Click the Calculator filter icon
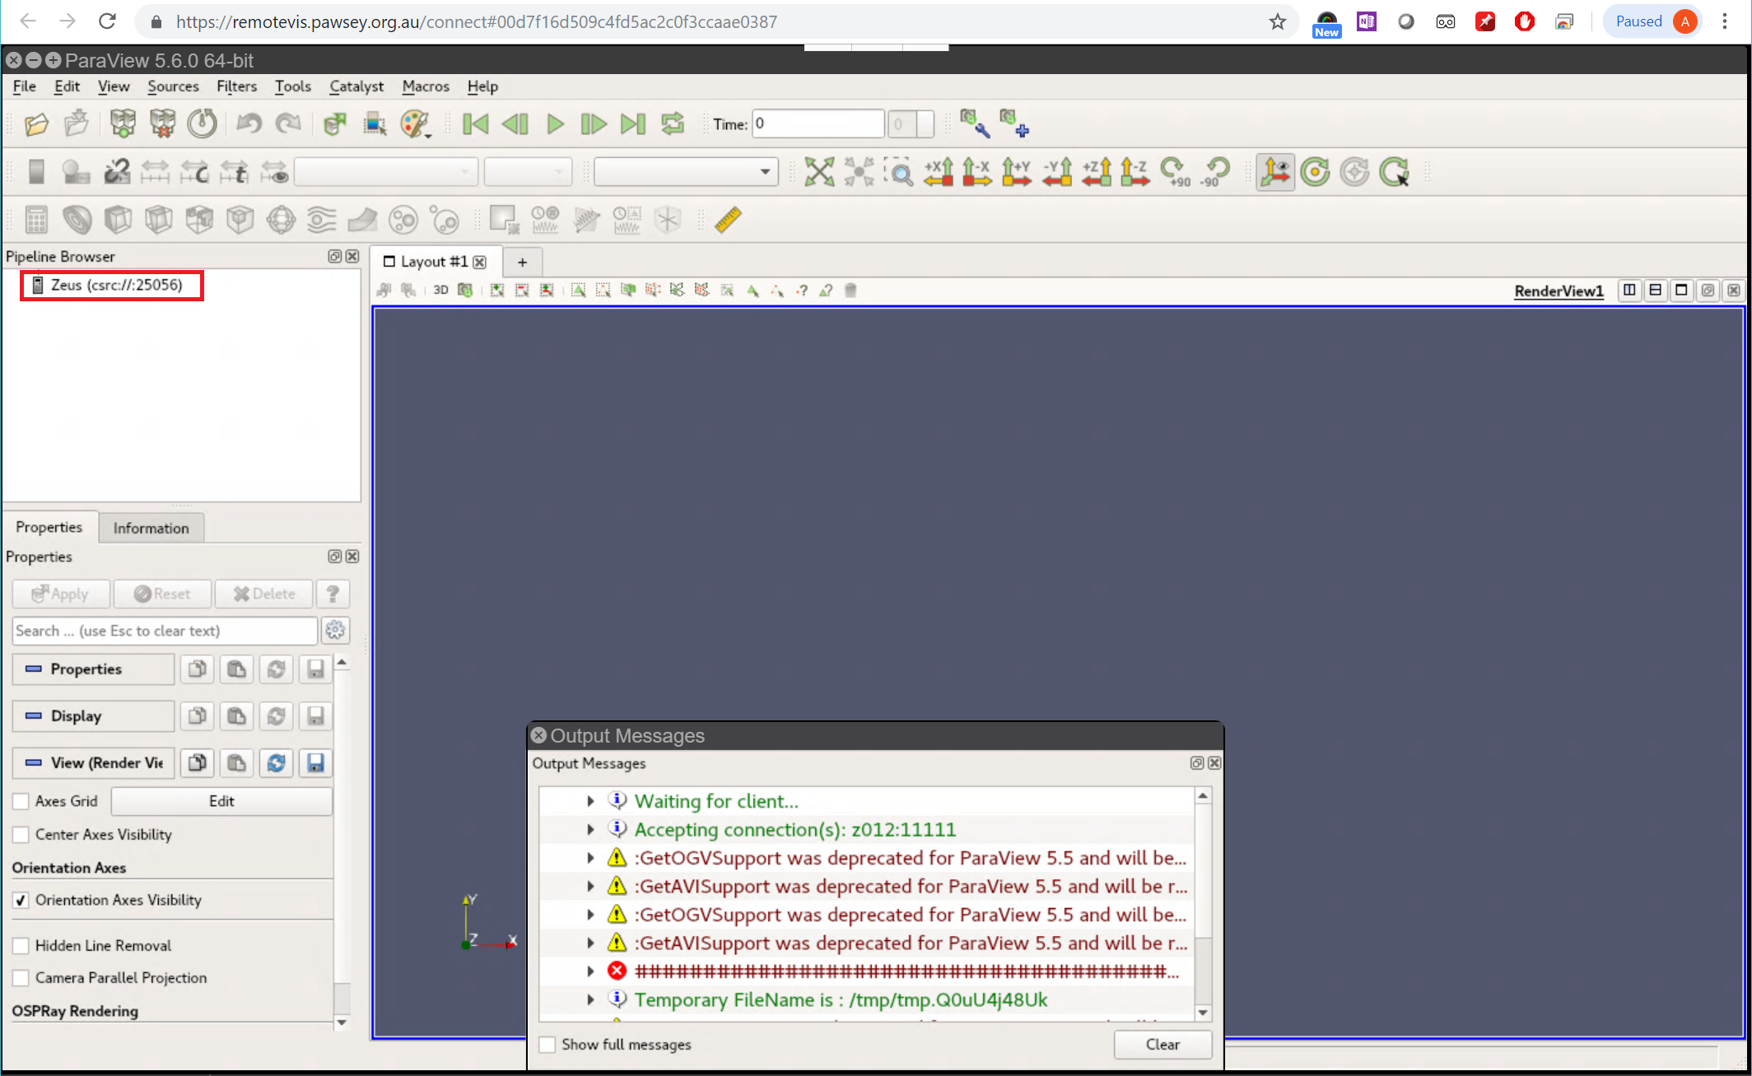This screenshot has width=1752, height=1076. click(36, 220)
